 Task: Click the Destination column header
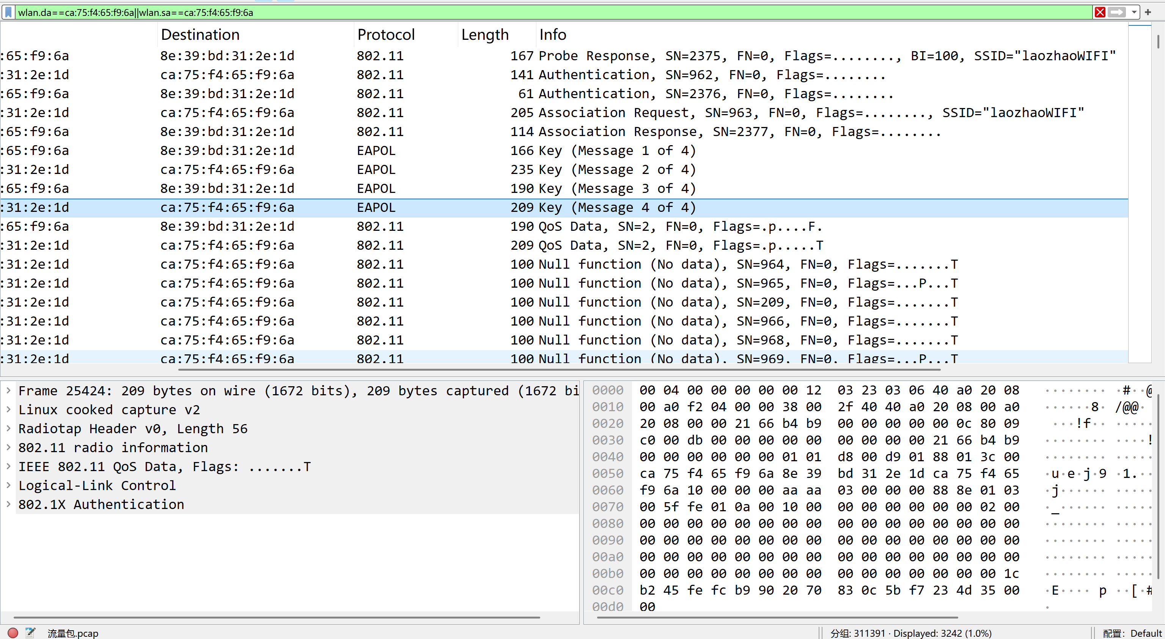click(x=200, y=34)
